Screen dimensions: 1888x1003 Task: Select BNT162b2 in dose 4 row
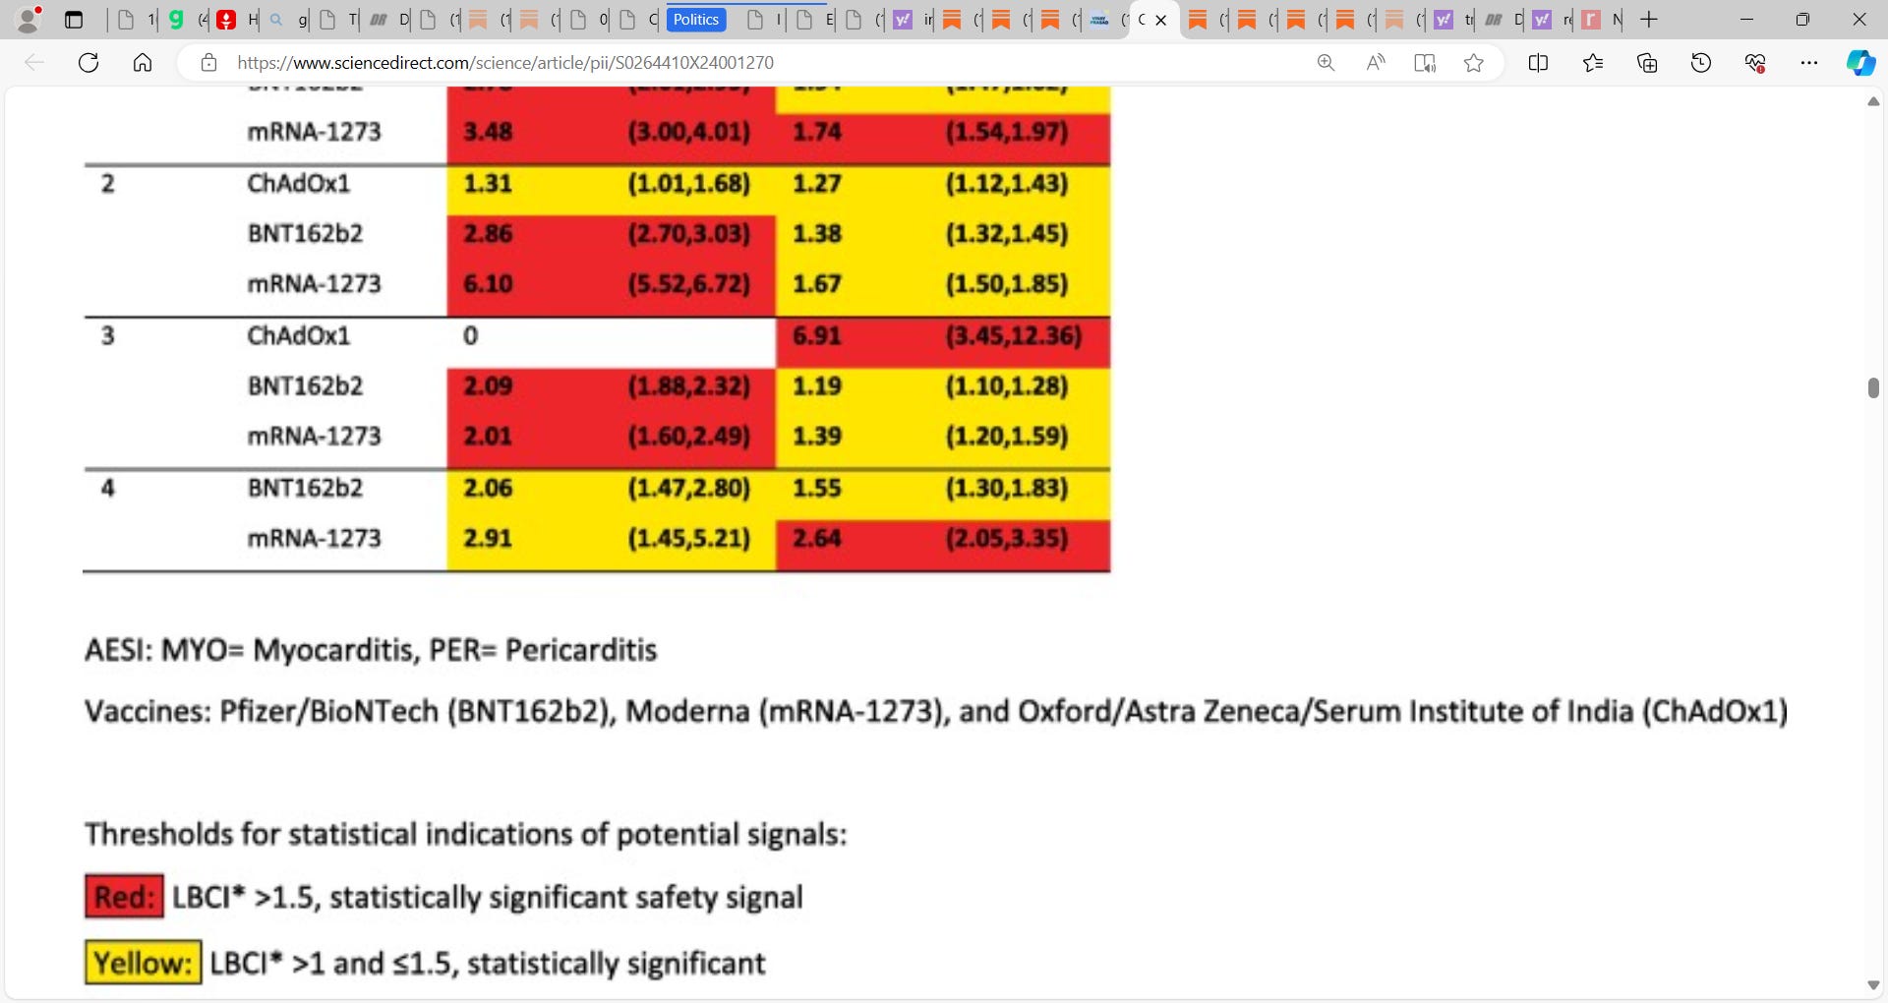click(305, 489)
